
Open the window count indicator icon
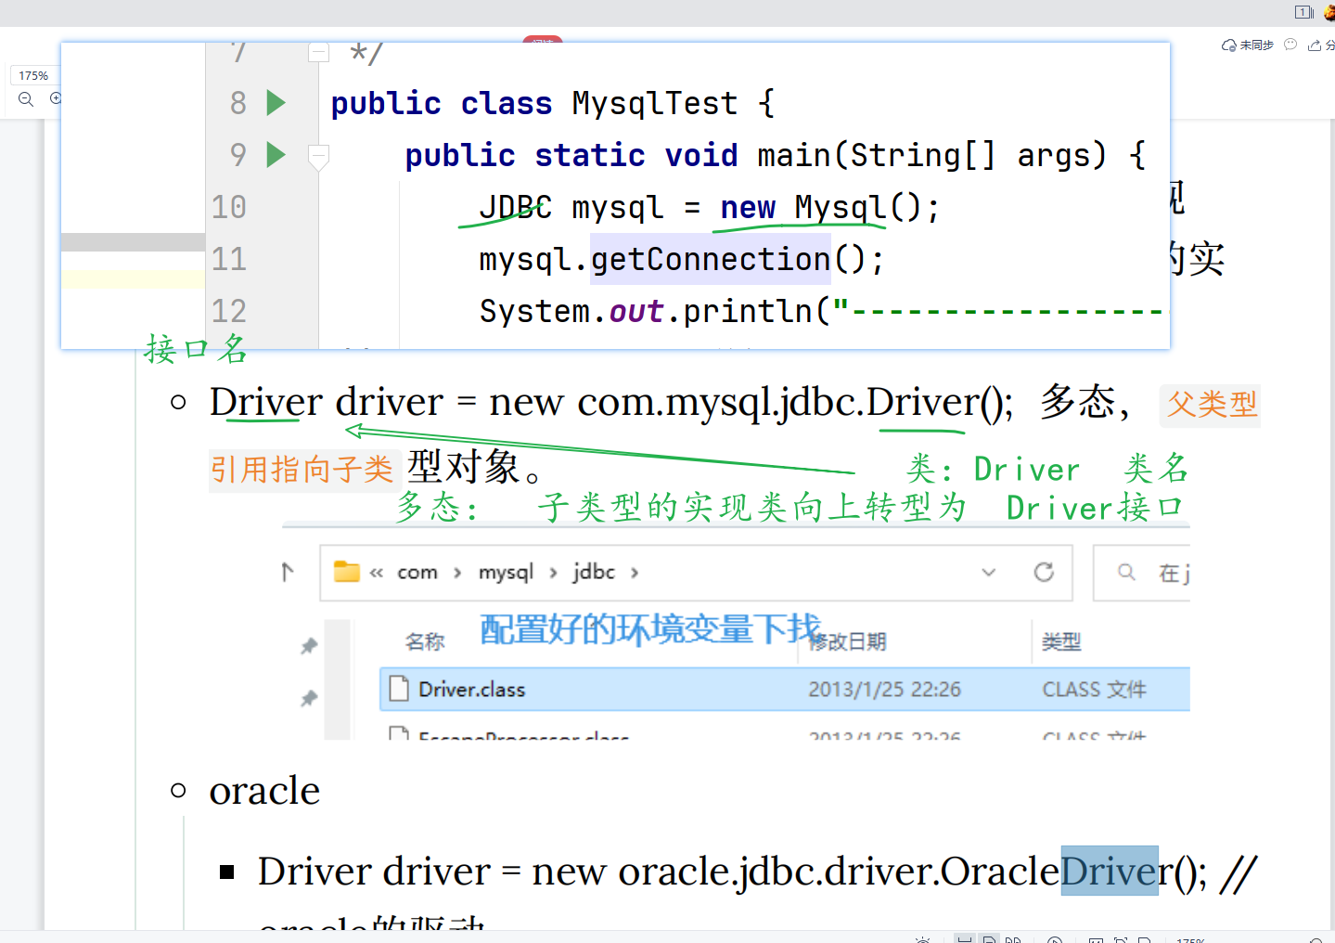pyautogui.click(x=1304, y=12)
